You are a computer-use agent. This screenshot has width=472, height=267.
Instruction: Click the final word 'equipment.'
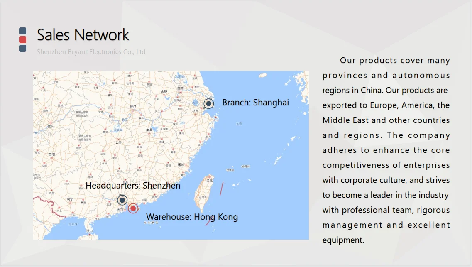pyautogui.click(x=343, y=240)
